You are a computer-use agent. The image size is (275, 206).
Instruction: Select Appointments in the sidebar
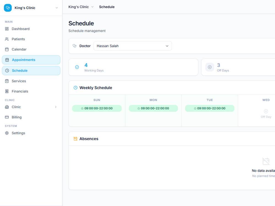point(31,60)
